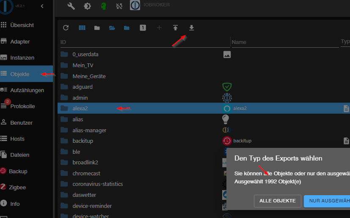This screenshot has width=350, height=218.
Task: Click the sync disabled arrows icon
Action: click(x=119, y=6)
